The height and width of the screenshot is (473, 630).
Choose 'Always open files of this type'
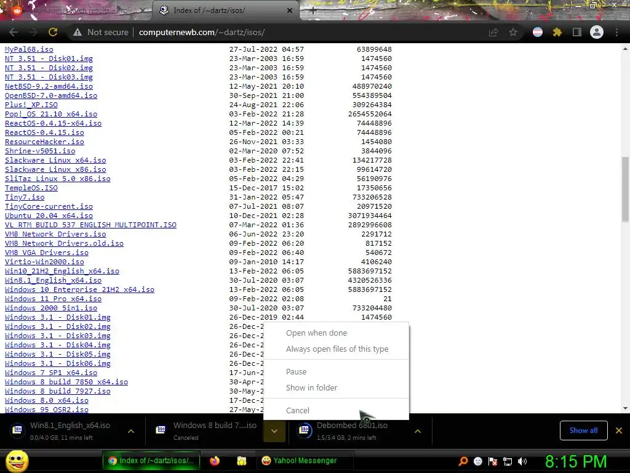click(337, 349)
